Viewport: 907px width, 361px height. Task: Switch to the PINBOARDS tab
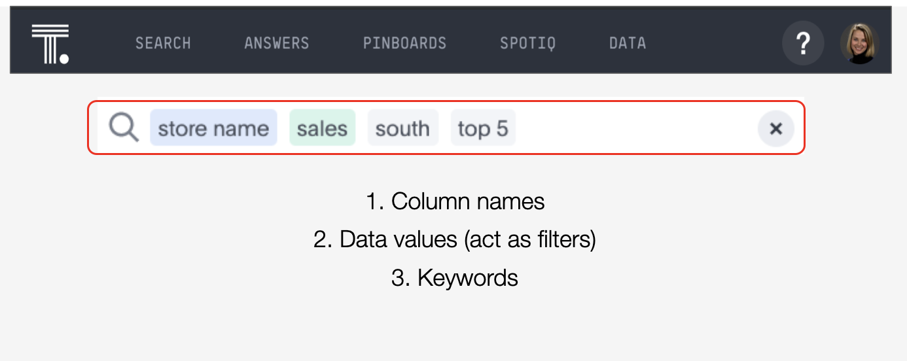[x=404, y=44]
